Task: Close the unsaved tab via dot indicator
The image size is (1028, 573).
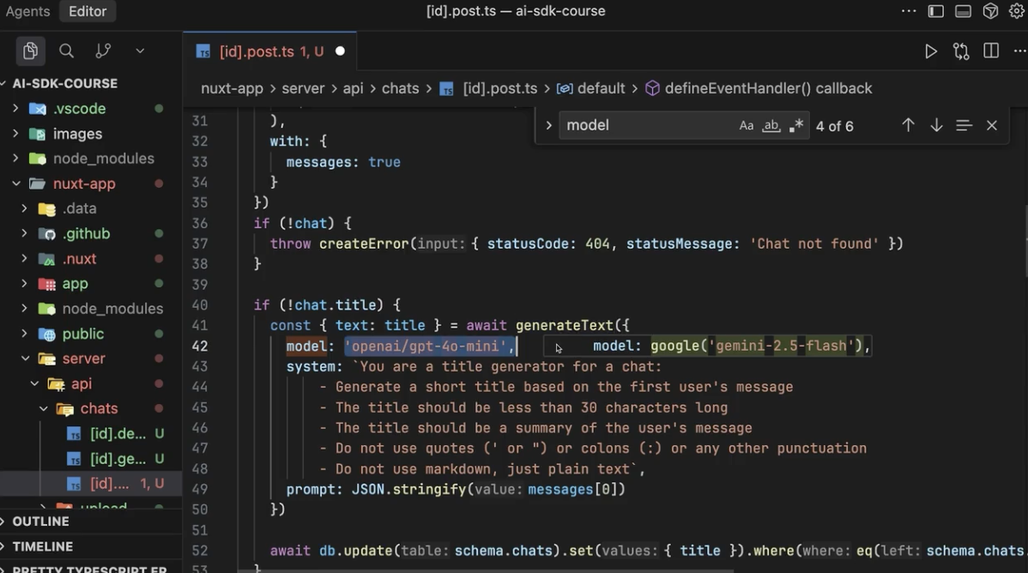Action: (340, 51)
